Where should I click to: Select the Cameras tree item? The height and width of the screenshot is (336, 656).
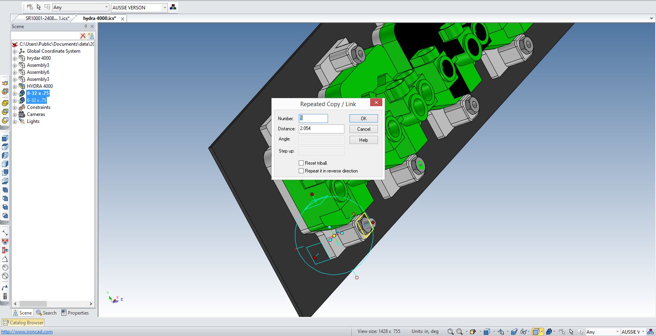[x=36, y=114]
